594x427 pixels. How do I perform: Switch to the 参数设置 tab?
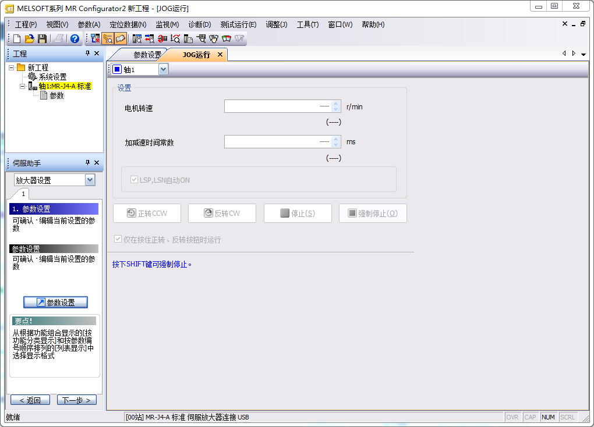coord(147,55)
